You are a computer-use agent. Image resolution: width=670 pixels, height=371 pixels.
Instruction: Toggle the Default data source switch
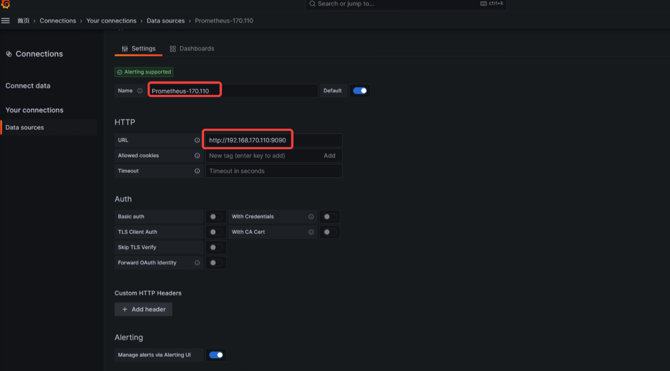[360, 91]
